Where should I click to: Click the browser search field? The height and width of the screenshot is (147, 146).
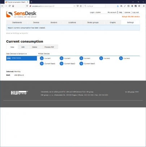tap(95, 6)
